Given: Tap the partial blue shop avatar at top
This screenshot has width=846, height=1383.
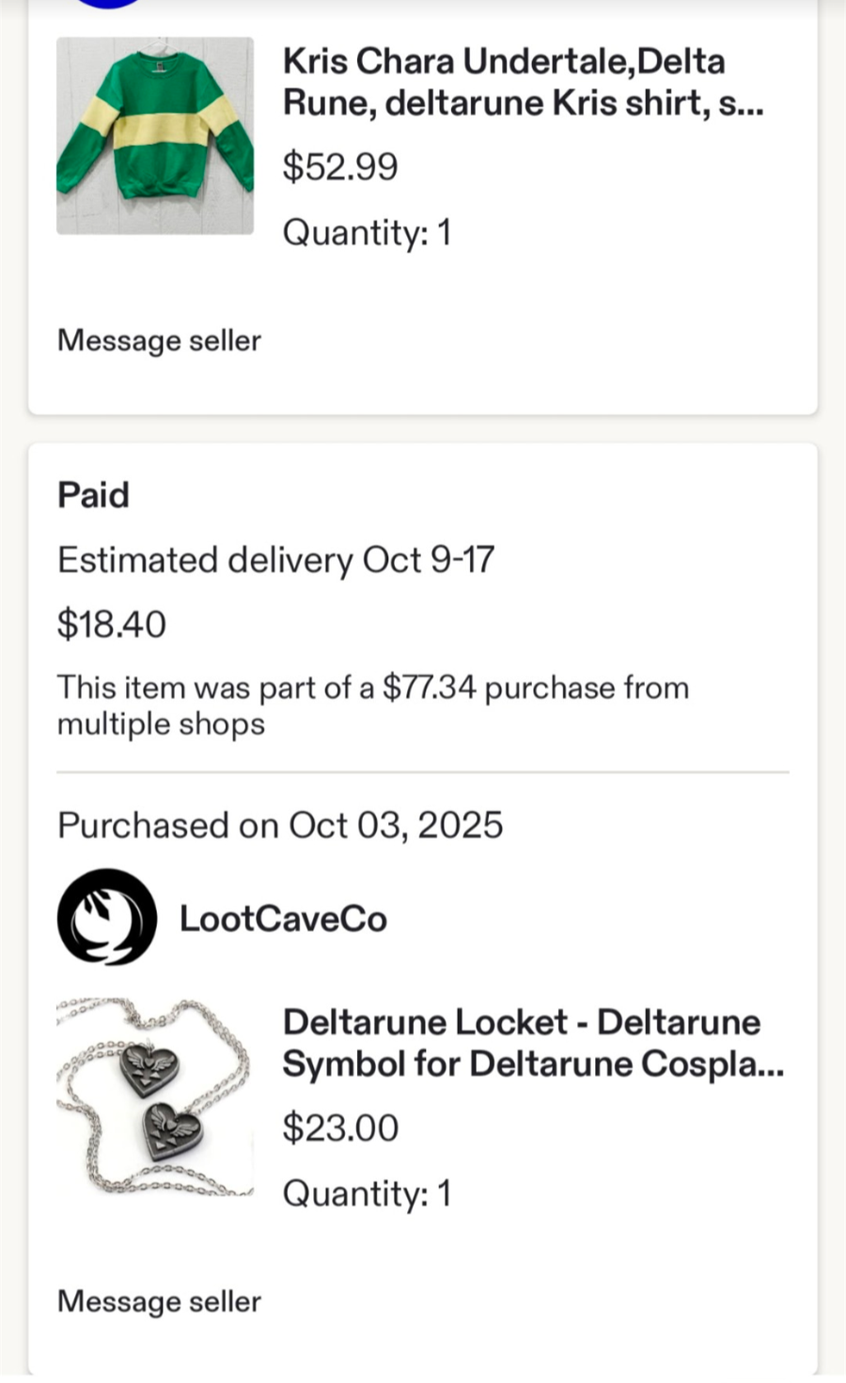Looking at the screenshot, I should (107, 4).
